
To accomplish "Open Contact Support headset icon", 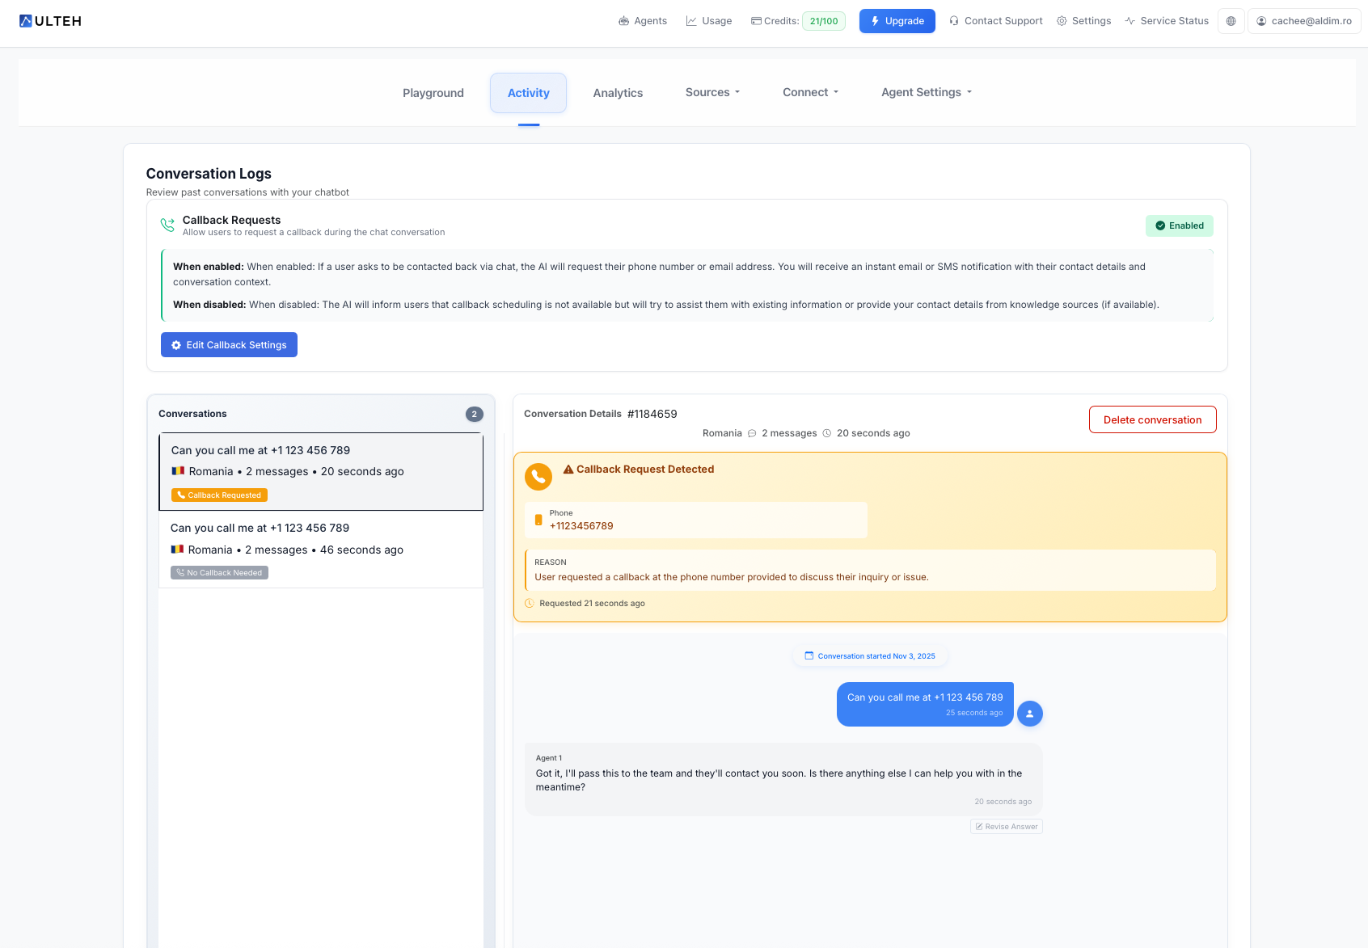I will [953, 20].
